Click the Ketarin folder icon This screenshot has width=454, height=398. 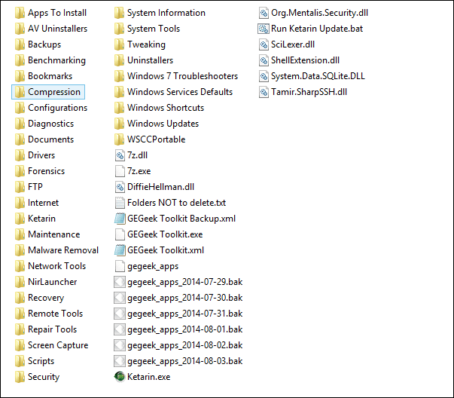tap(20, 219)
